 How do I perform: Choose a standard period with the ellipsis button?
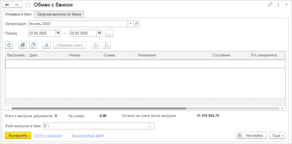(x=109, y=33)
